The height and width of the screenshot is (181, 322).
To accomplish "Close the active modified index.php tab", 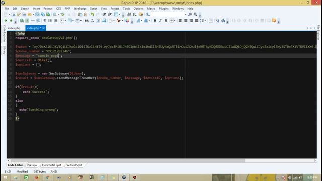I will (44, 28).
